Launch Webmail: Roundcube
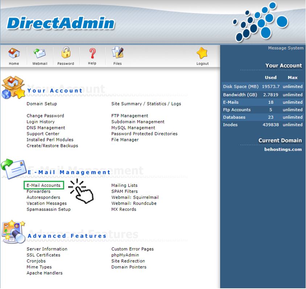Image resolution: width=306 pixels, height=289 pixels. click(x=134, y=204)
